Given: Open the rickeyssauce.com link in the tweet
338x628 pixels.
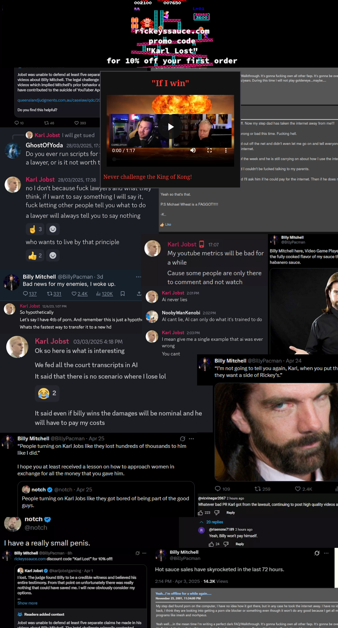Looking at the screenshot, I should (30, 559).
